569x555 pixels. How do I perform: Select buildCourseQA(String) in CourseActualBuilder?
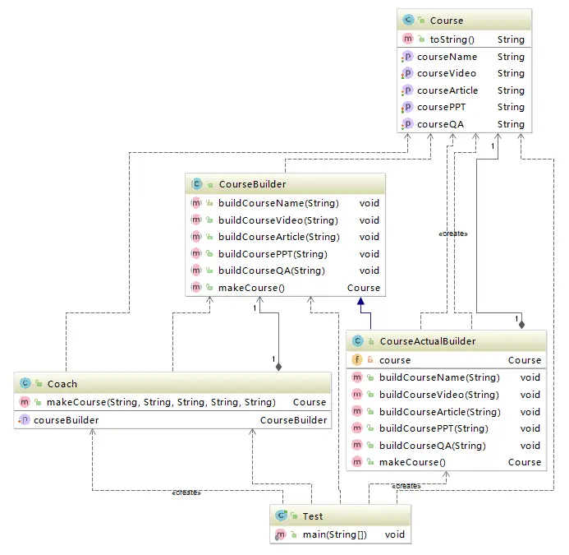click(433, 446)
